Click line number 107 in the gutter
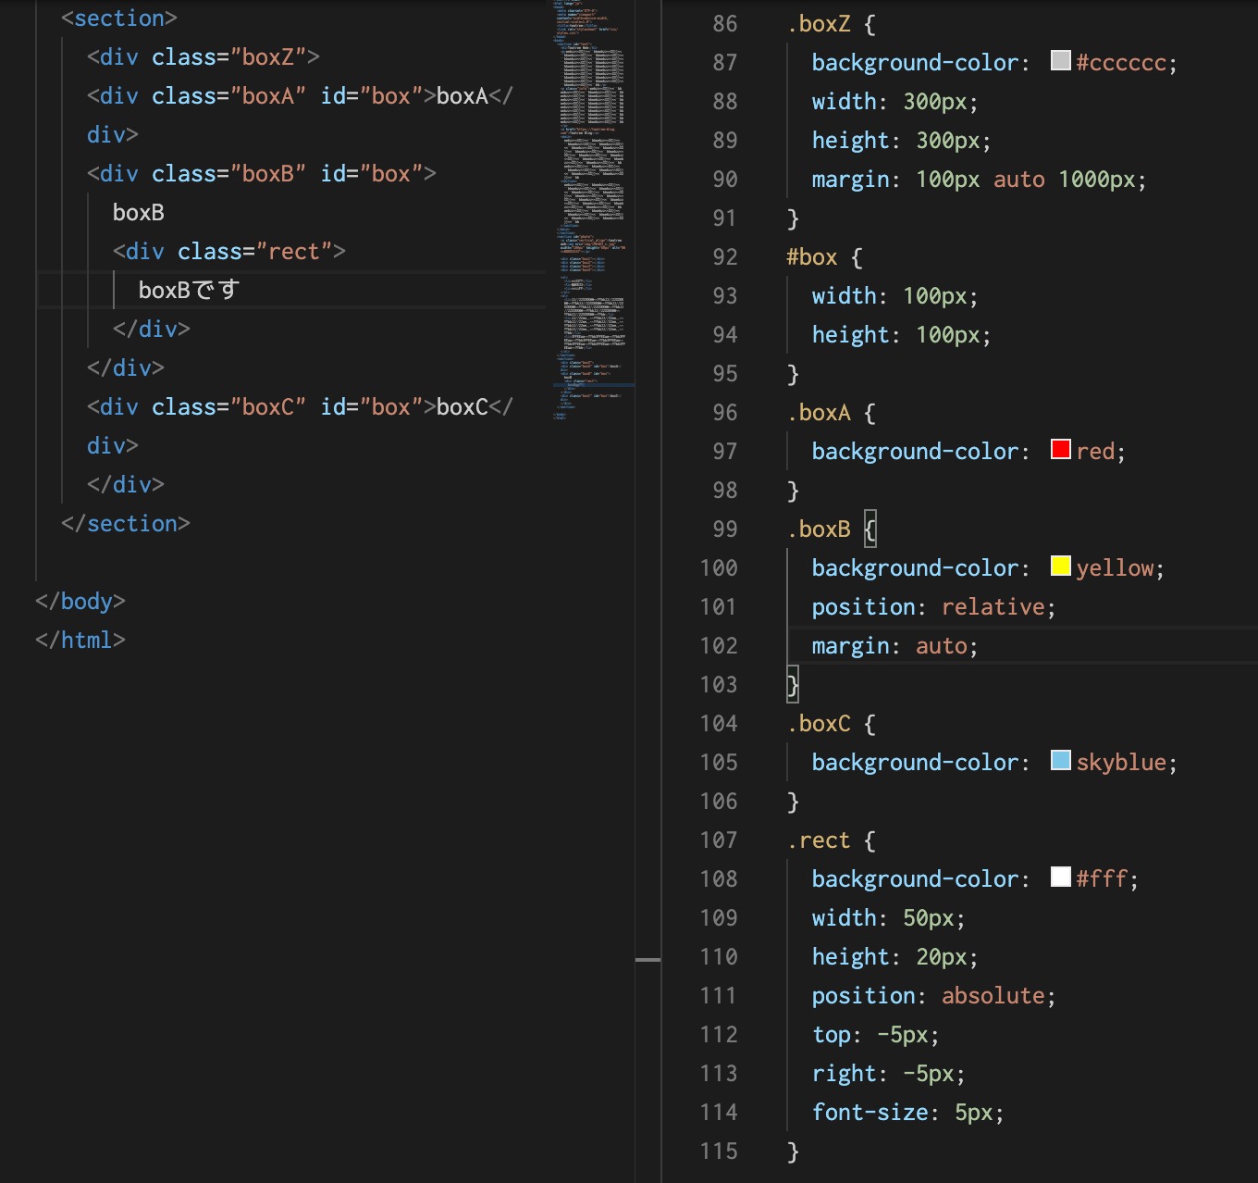 coord(719,841)
